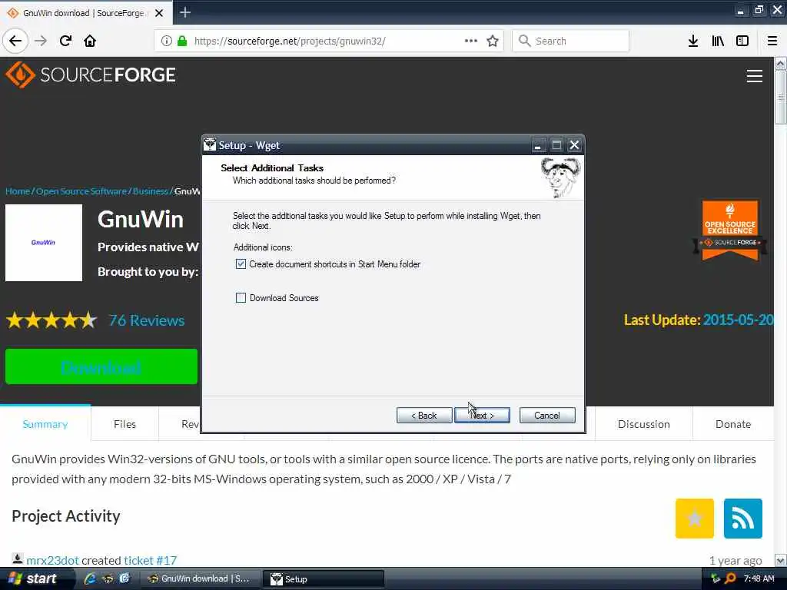Close the GnuWin download tab

tap(159, 12)
